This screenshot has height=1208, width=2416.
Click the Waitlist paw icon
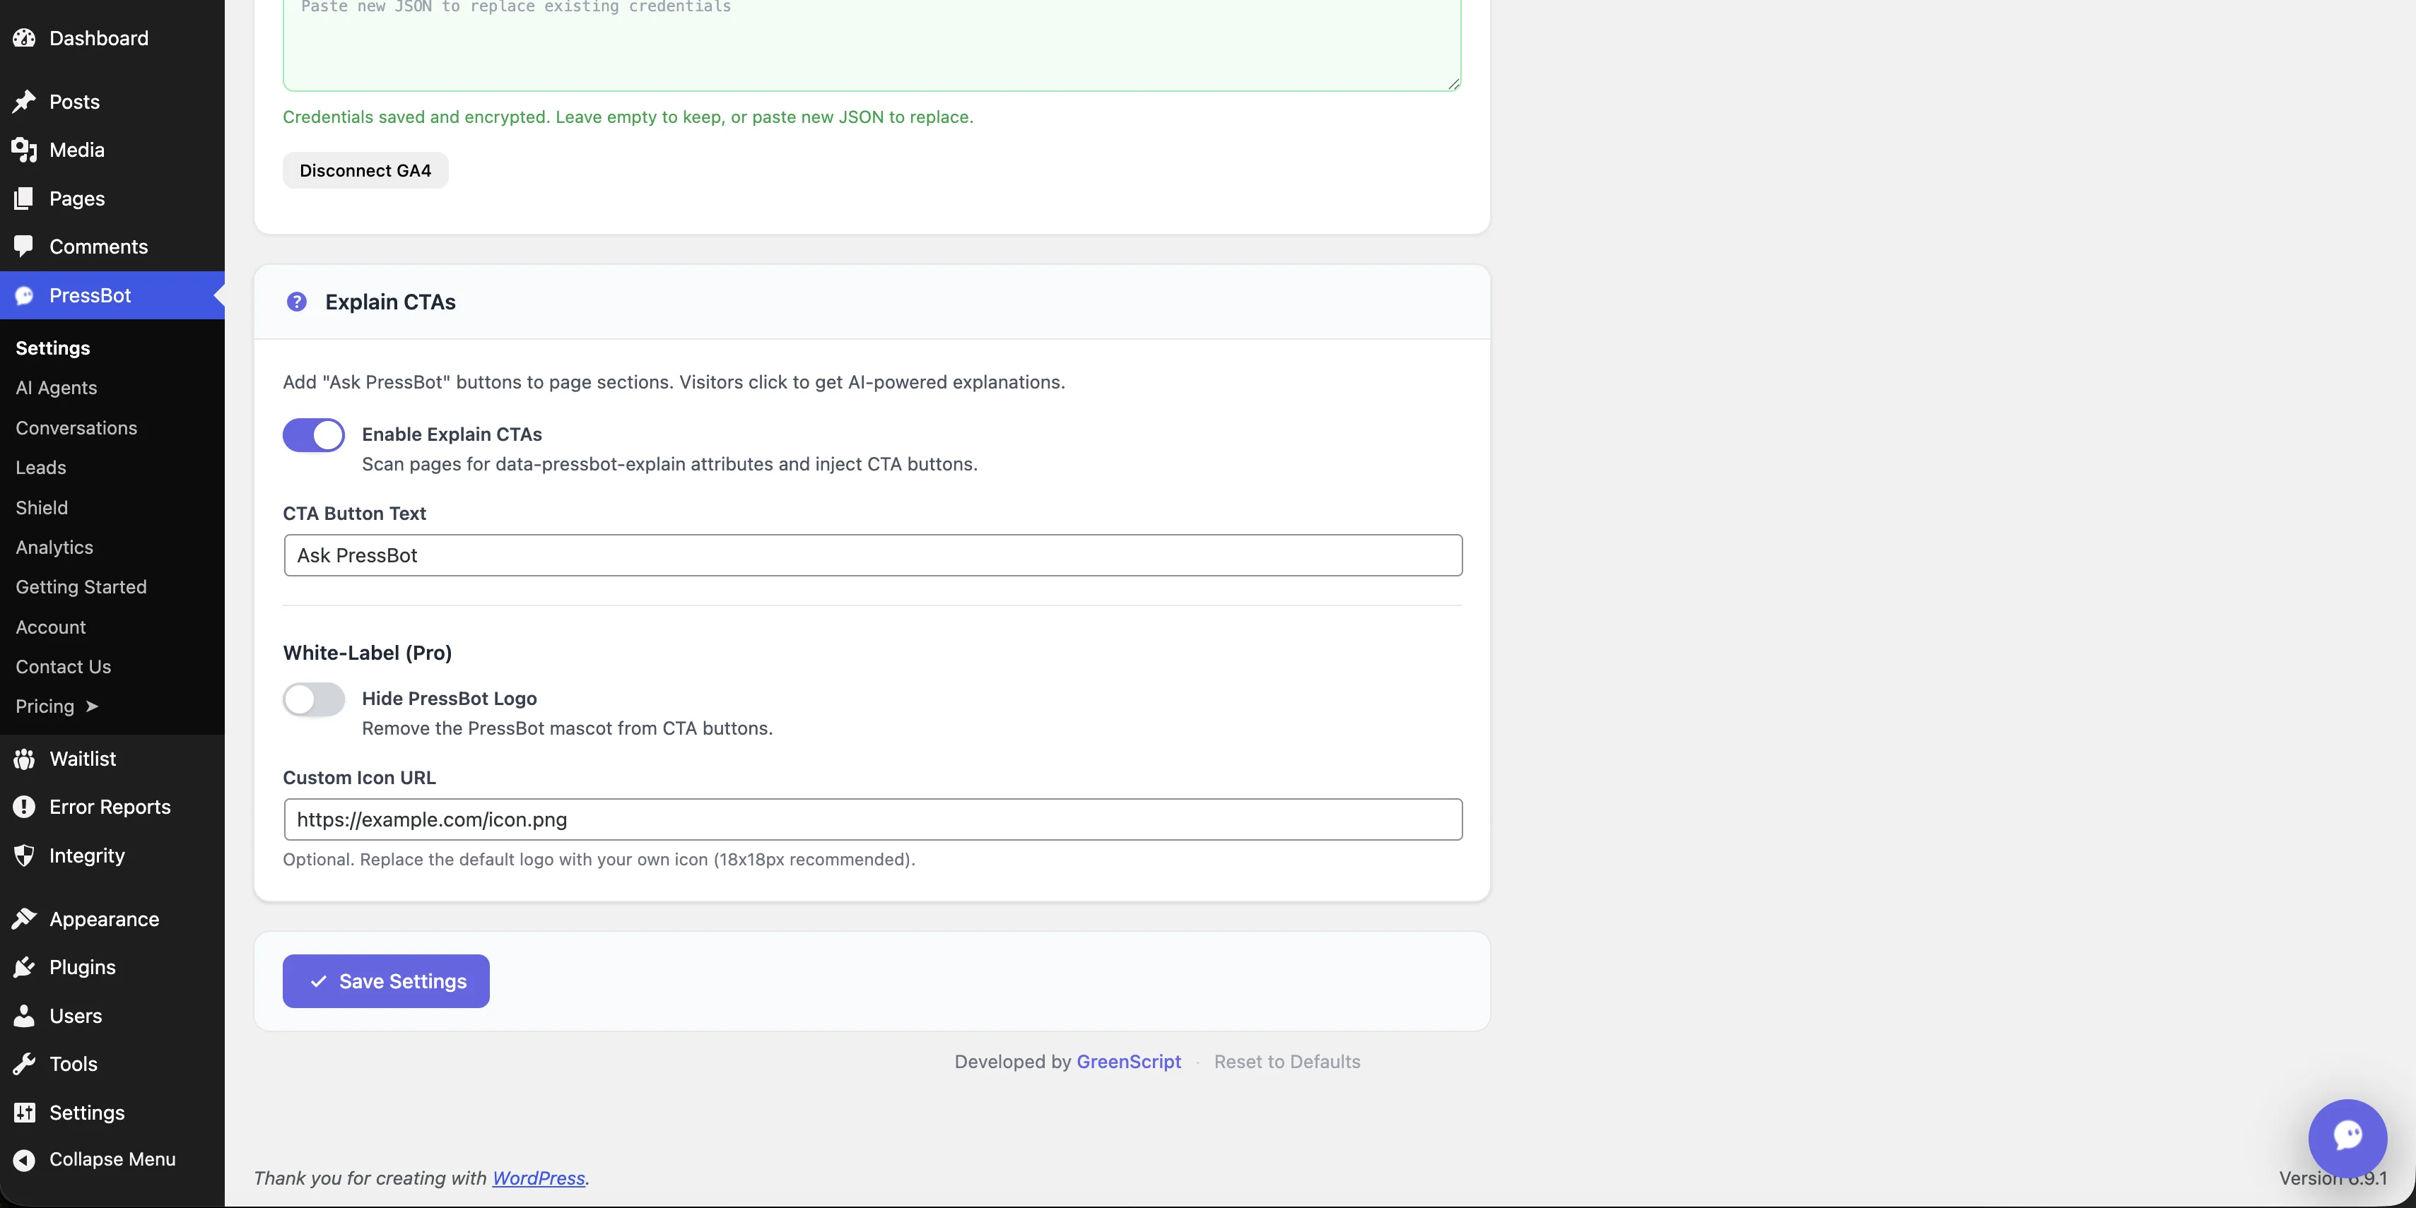pos(24,759)
